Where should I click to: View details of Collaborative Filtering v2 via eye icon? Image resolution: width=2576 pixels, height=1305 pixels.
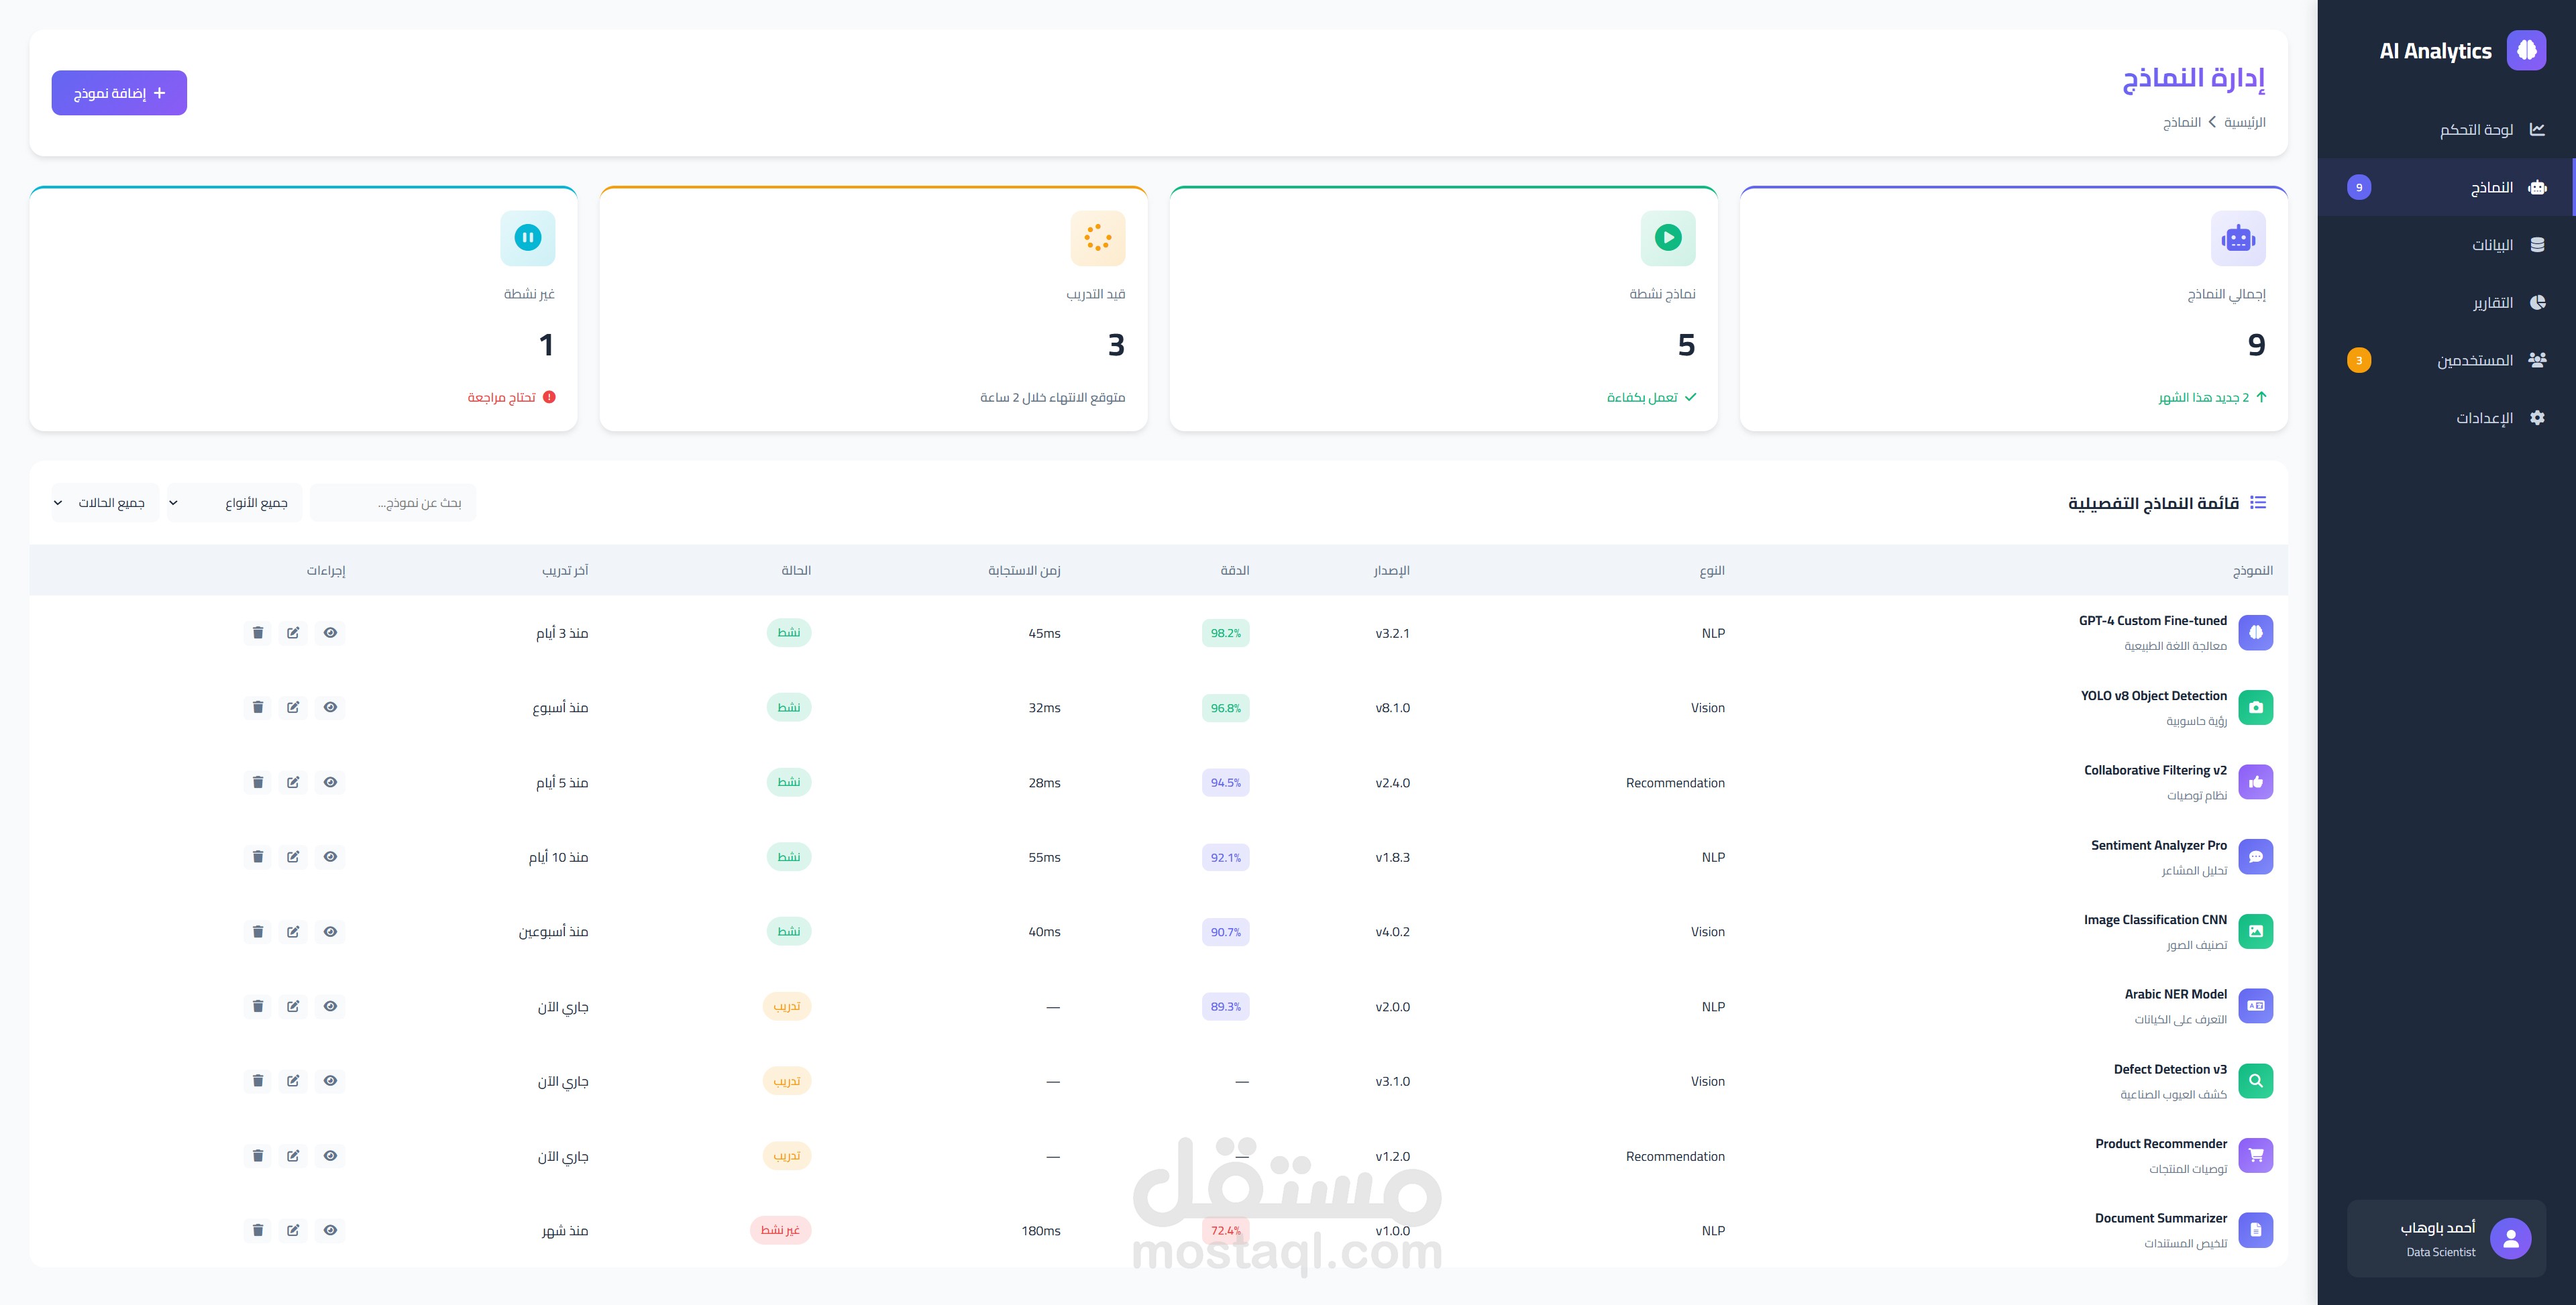pyautogui.click(x=330, y=782)
